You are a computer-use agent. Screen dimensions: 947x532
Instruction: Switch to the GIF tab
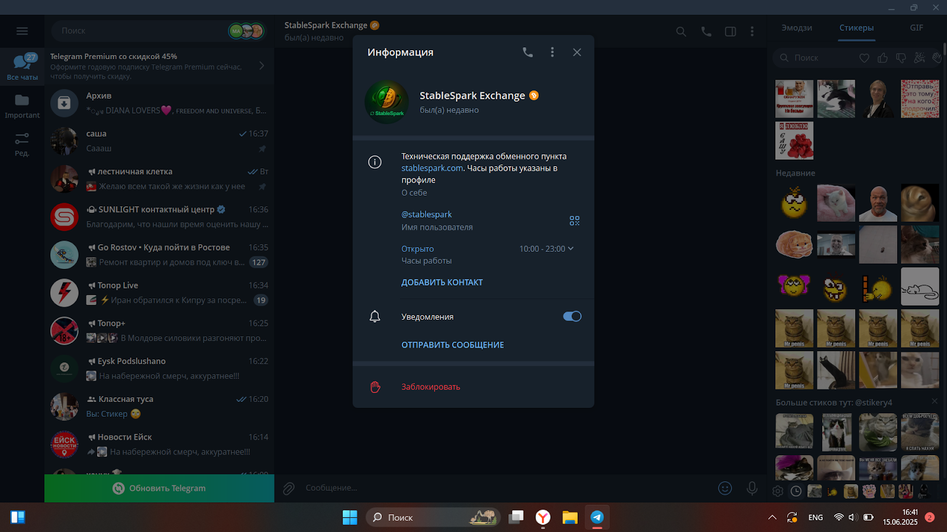pyautogui.click(x=916, y=28)
